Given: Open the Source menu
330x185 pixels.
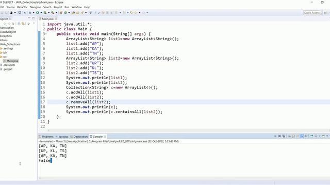Looking at the screenshot, I should coord(10,7).
